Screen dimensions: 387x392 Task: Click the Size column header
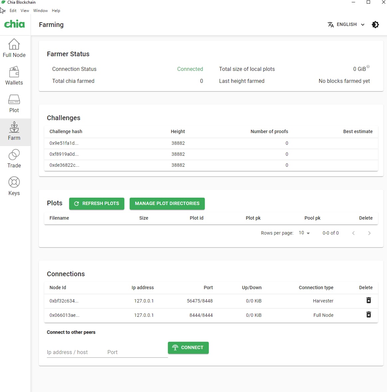tap(144, 218)
